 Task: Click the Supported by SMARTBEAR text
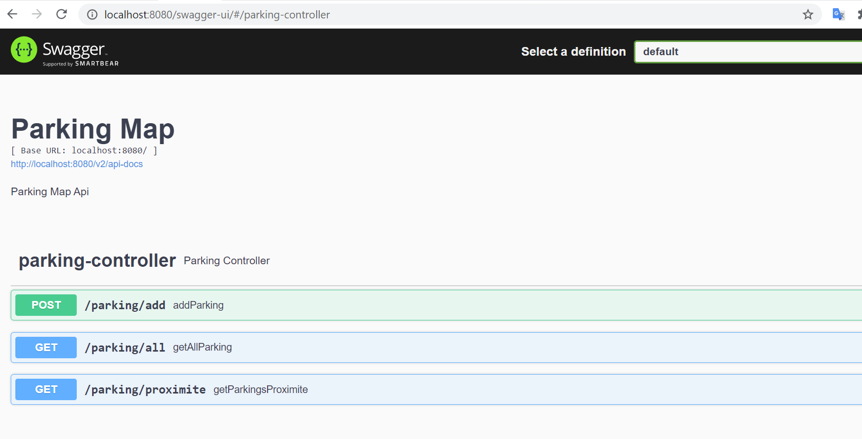[81, 64]
